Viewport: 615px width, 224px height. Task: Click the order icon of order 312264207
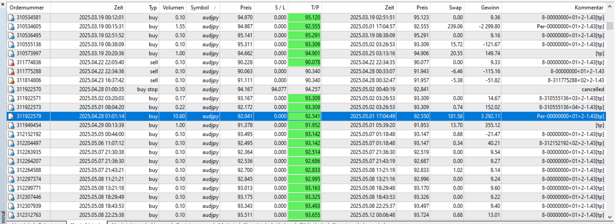tap(11, 161)
